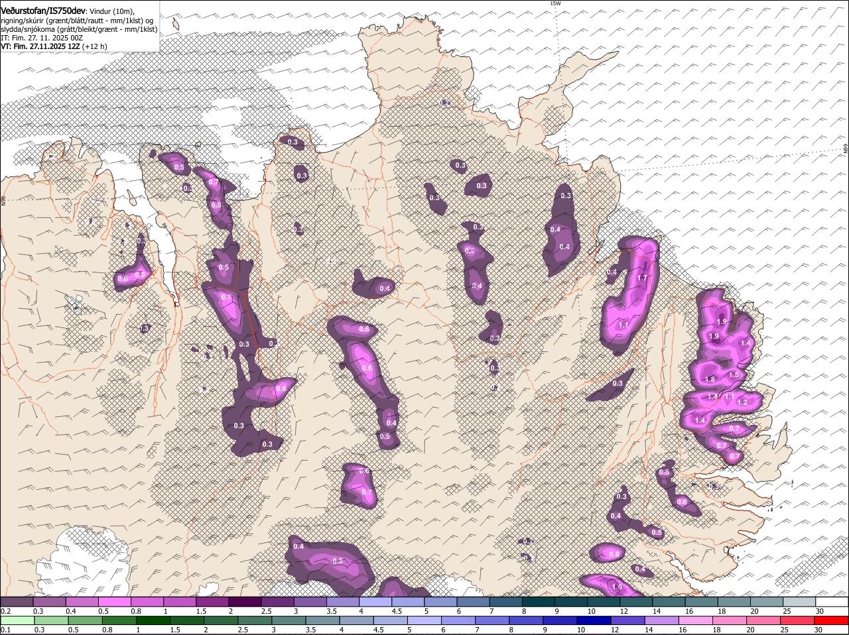Screen dimensions: 849x635
Task: Click the purple swatch between 0.2 and 0.3
Action: tap(17, 602)
